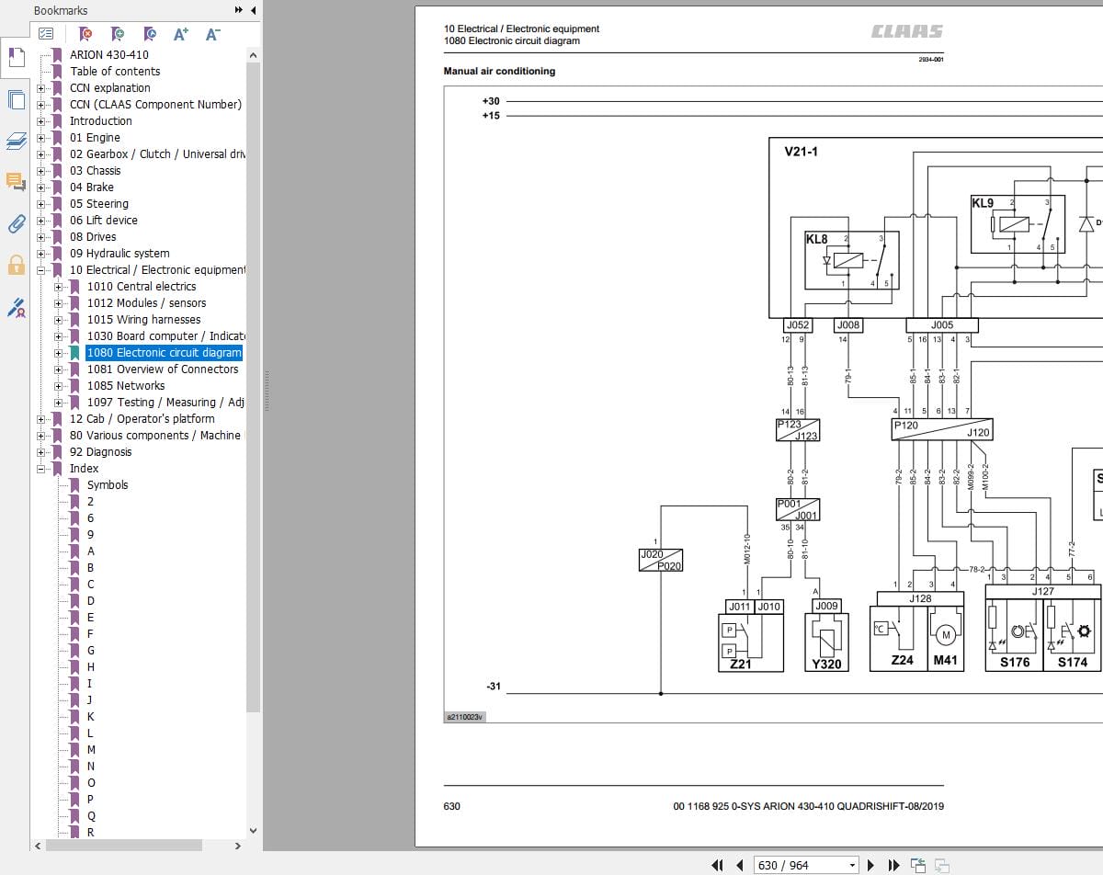This screenshot has width=1103, height=875.
Task: Click the bookmarks vertical scrollbar up arrow
Action: click(254, 55)
